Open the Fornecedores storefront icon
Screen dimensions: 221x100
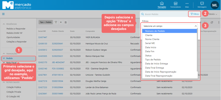coord(175,4)
